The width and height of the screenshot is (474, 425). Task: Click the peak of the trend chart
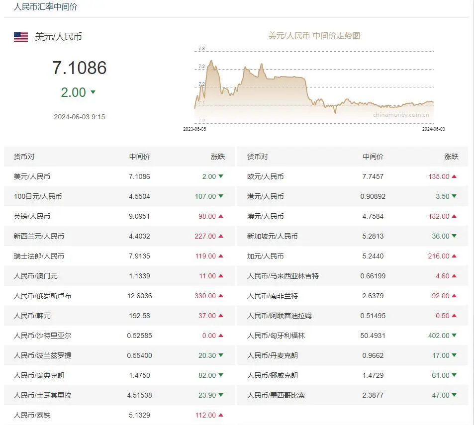click(211, 61)
